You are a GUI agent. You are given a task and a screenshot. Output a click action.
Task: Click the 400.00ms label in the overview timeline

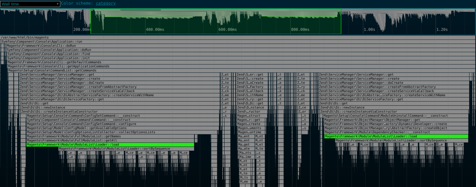click(155, 30)
